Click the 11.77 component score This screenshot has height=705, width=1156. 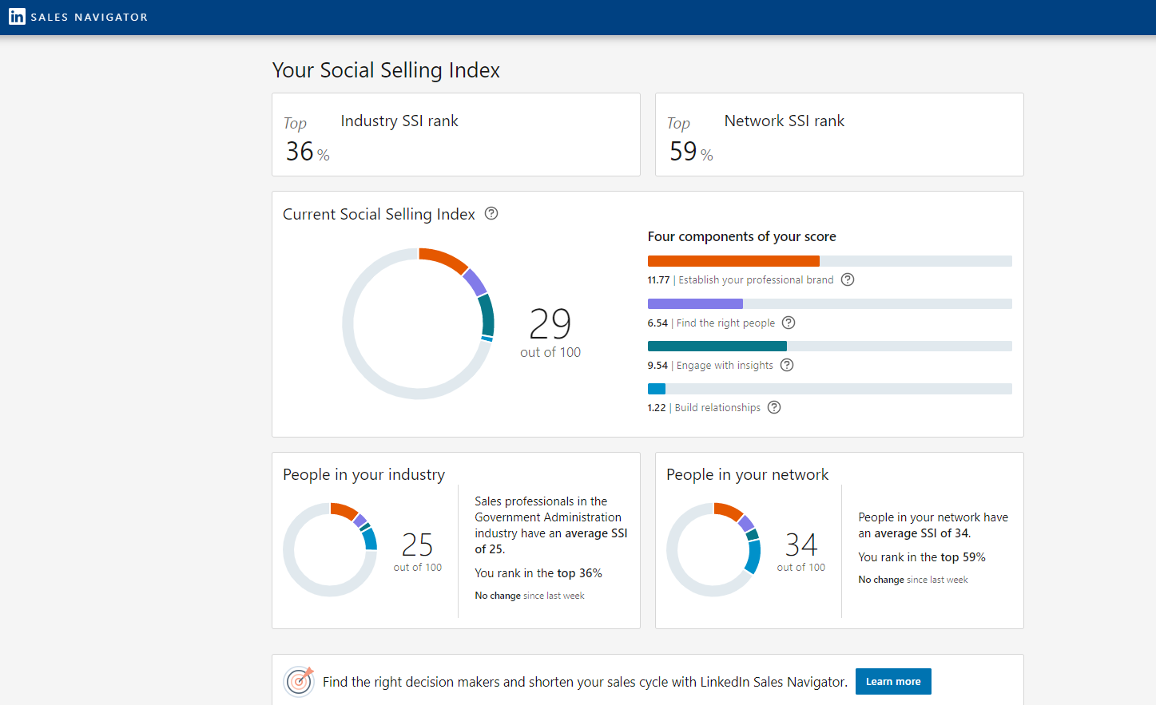(658, 280)
